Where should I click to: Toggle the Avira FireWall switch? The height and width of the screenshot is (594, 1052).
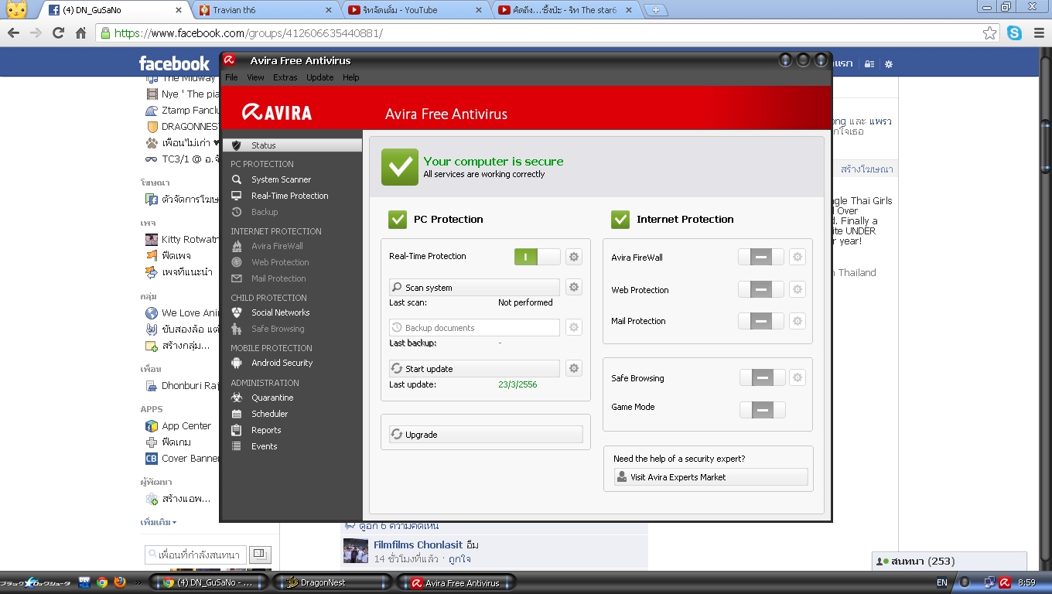tap(761, 258)
